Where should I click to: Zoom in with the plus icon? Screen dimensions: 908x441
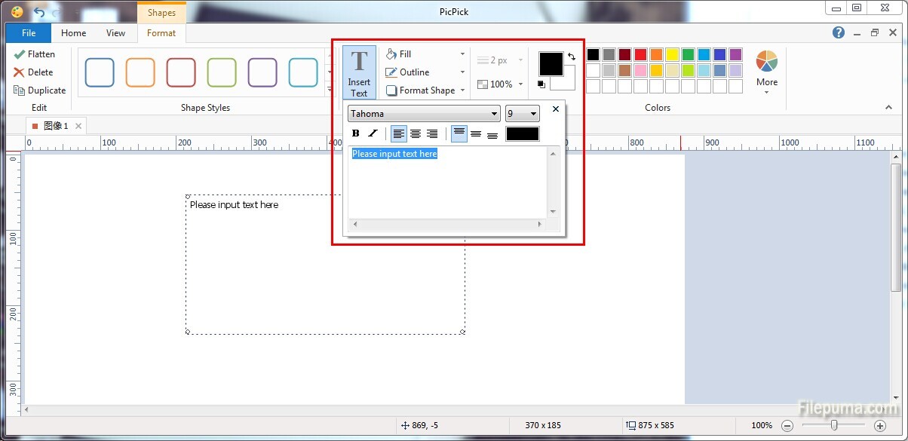[879, 425]
